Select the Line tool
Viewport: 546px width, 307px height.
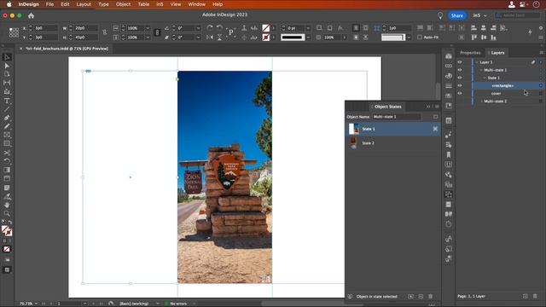7,109
